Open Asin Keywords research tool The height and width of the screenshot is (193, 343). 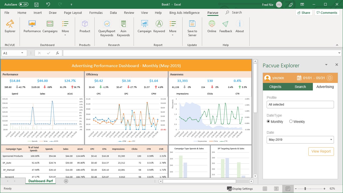tap(123, 28)
